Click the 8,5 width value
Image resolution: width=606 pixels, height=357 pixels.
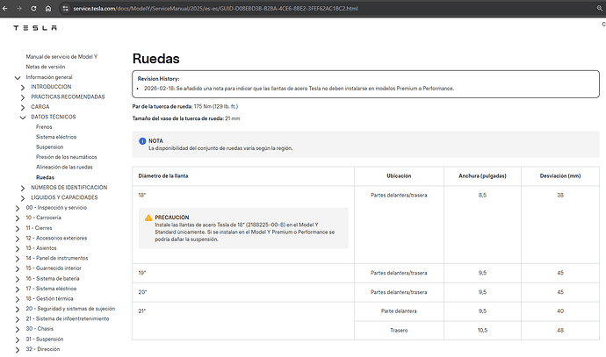tap(482, 196)
